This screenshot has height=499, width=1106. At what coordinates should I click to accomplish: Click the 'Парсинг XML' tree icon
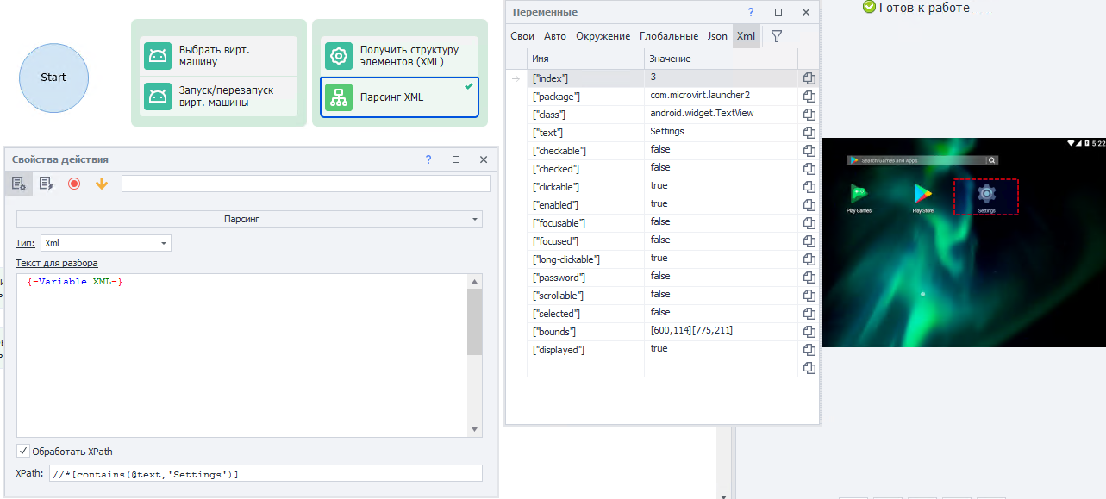339,97
